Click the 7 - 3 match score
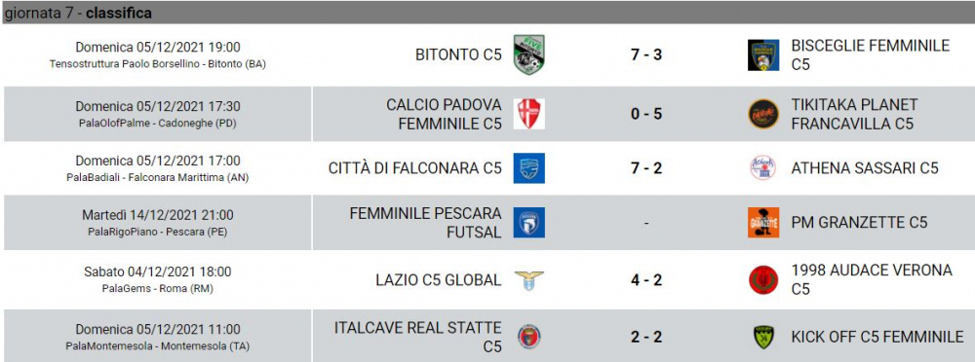The width and height of the screenshot is (975, 362). pyautogui.click(x=646, y=54)
